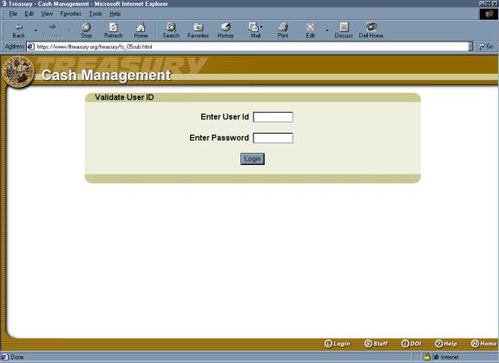The height and width of the screenshot is (363, 499).
Task: Follow the Staff link in footer
Action: tap(376, 344)
